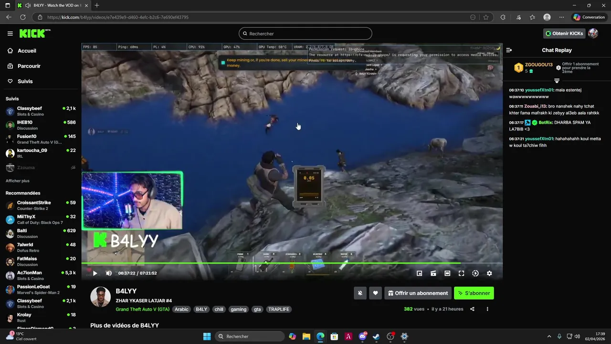Go to Accueil in the sidebar
The width and height of the screenshot is (611, 344).
click(x=41, y=51)
